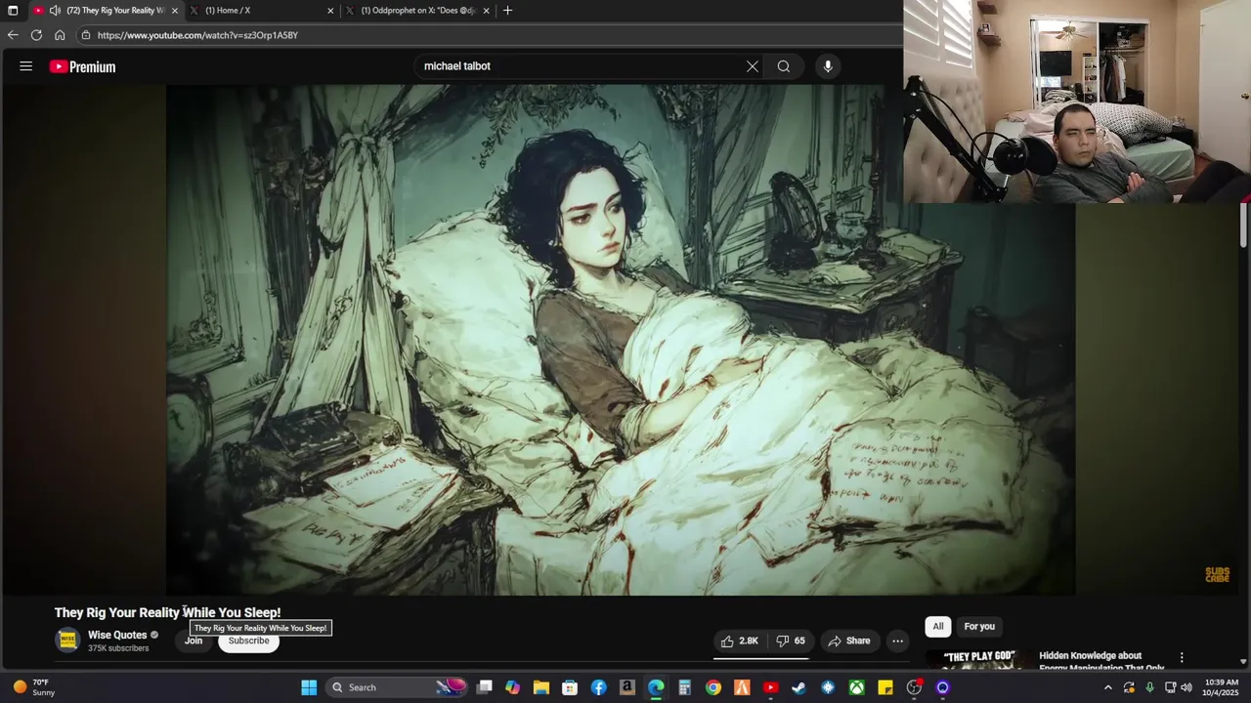Screen dimensions: 1251x703
Task: Open the clock and date 10:39 AM
Action: [1222, 687]
